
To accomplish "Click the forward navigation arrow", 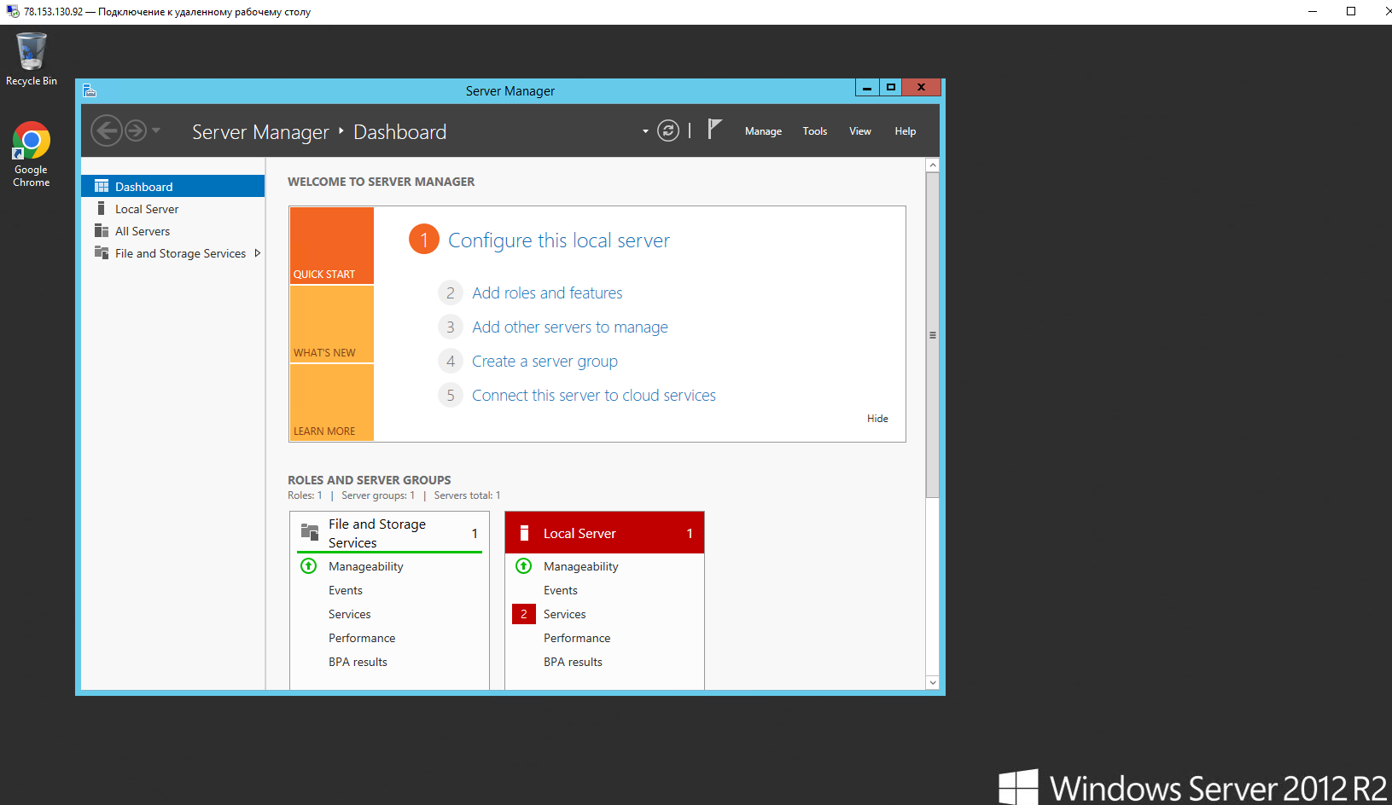I will [x=136, y=131].
